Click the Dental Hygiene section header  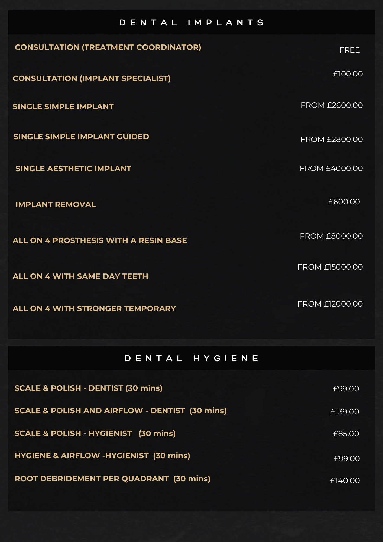pos(192,358)
